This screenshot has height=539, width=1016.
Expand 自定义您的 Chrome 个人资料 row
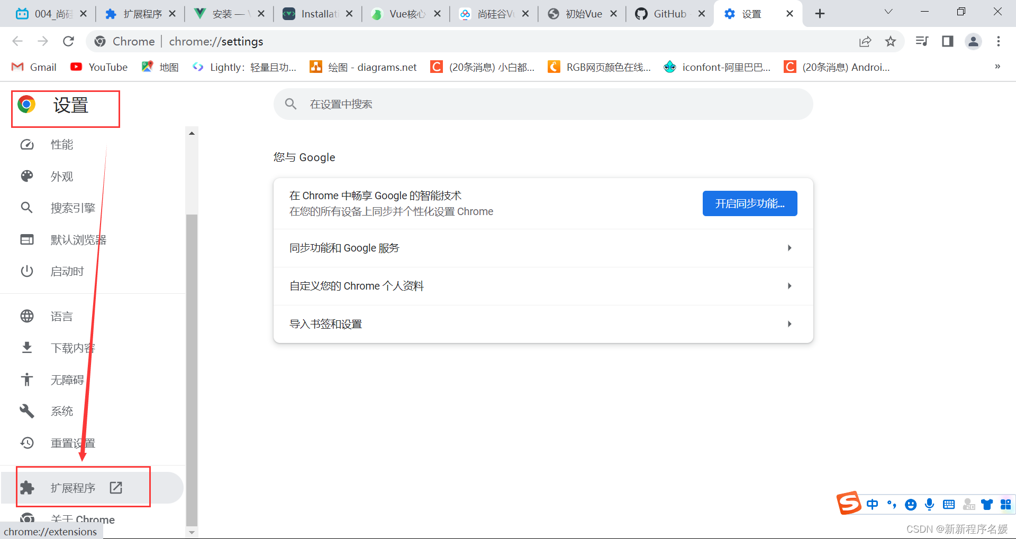click(x=543, y=286)
